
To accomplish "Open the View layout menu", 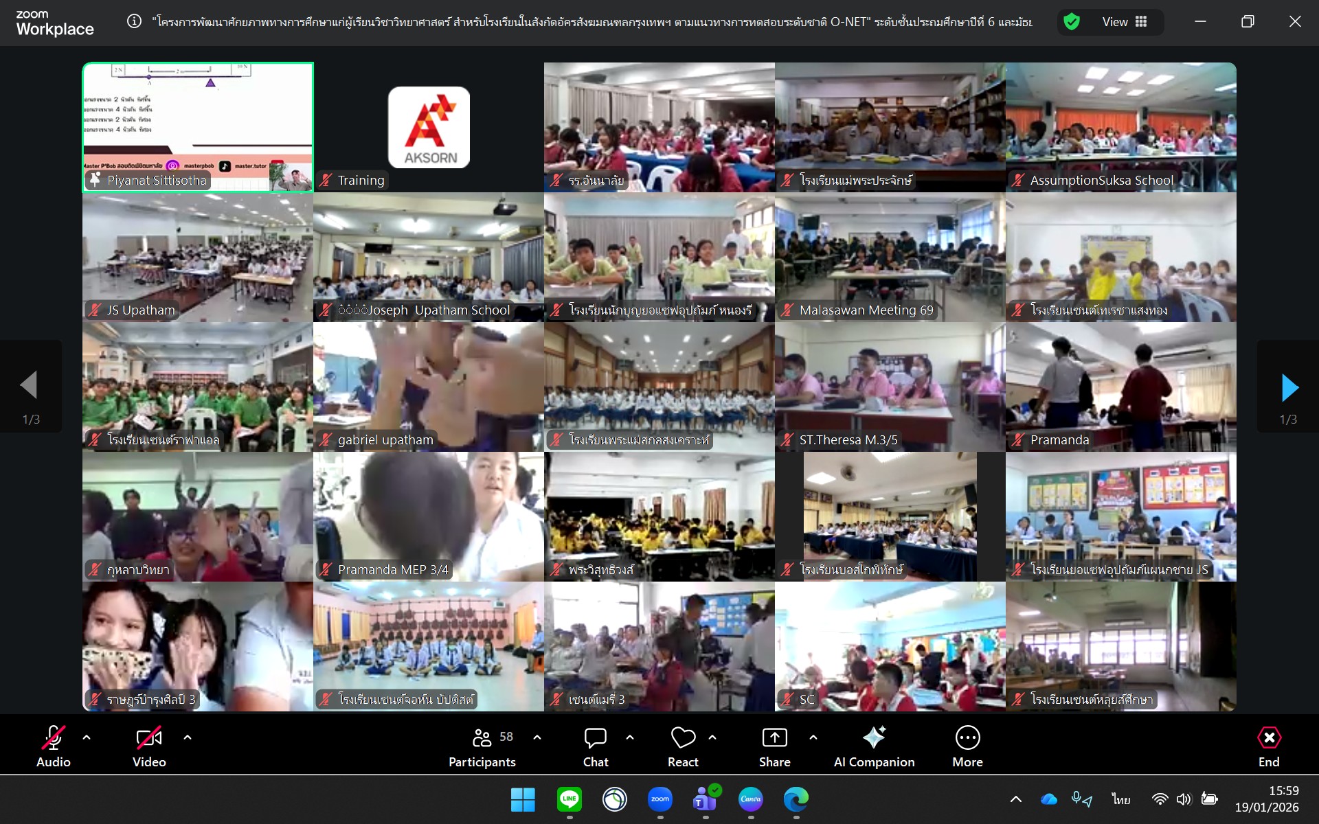I will click(1125, 22).
